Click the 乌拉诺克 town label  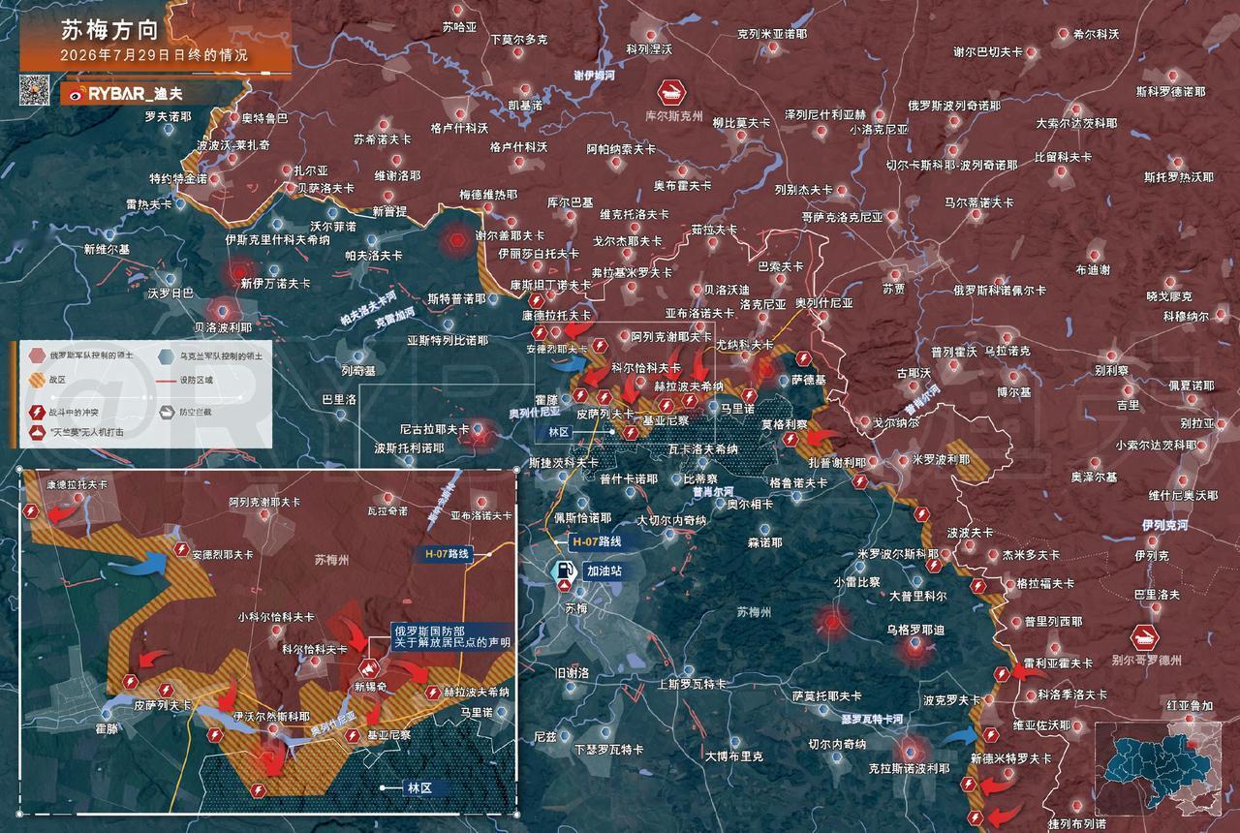point(1007,351)
